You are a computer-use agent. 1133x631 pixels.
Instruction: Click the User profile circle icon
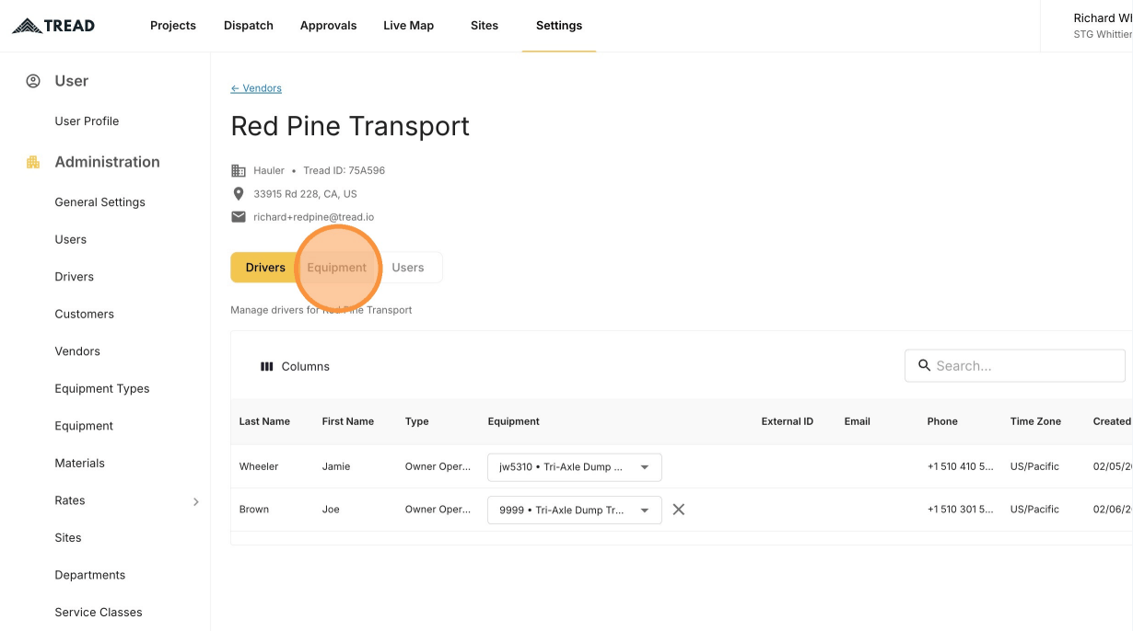click(x=33, y=81)
